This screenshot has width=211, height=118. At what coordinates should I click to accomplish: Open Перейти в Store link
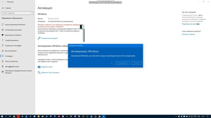pyautogui.click(x=47, y=67)
